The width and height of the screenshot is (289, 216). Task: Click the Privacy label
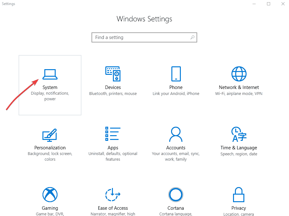tap(239, 208)
